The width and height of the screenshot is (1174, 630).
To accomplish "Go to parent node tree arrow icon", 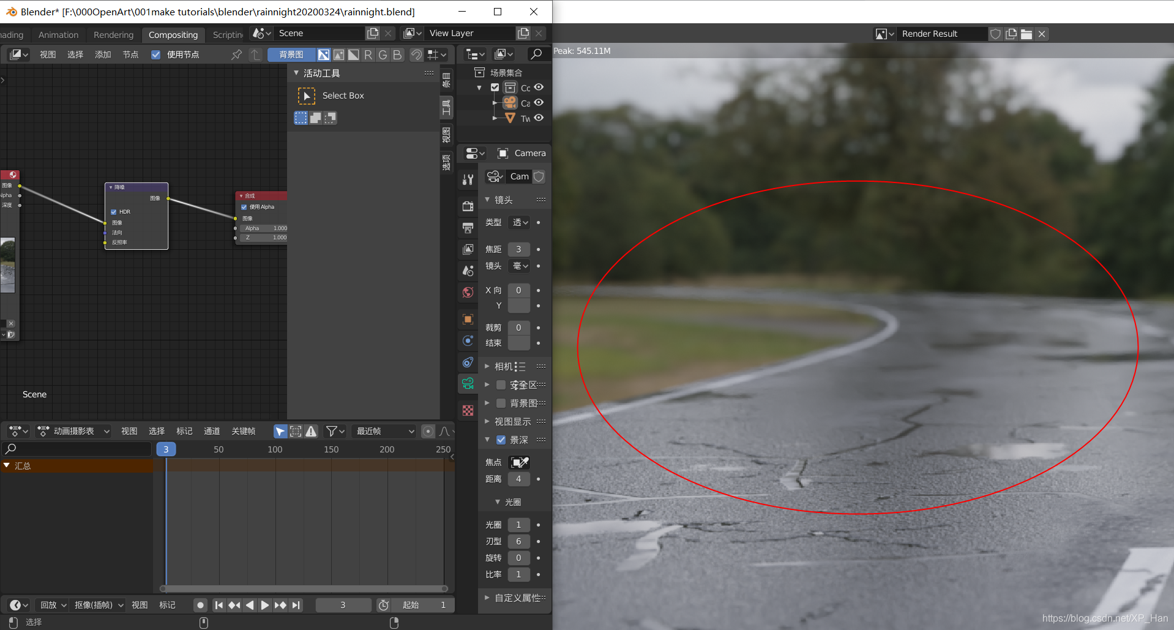I will coord(256,54).
